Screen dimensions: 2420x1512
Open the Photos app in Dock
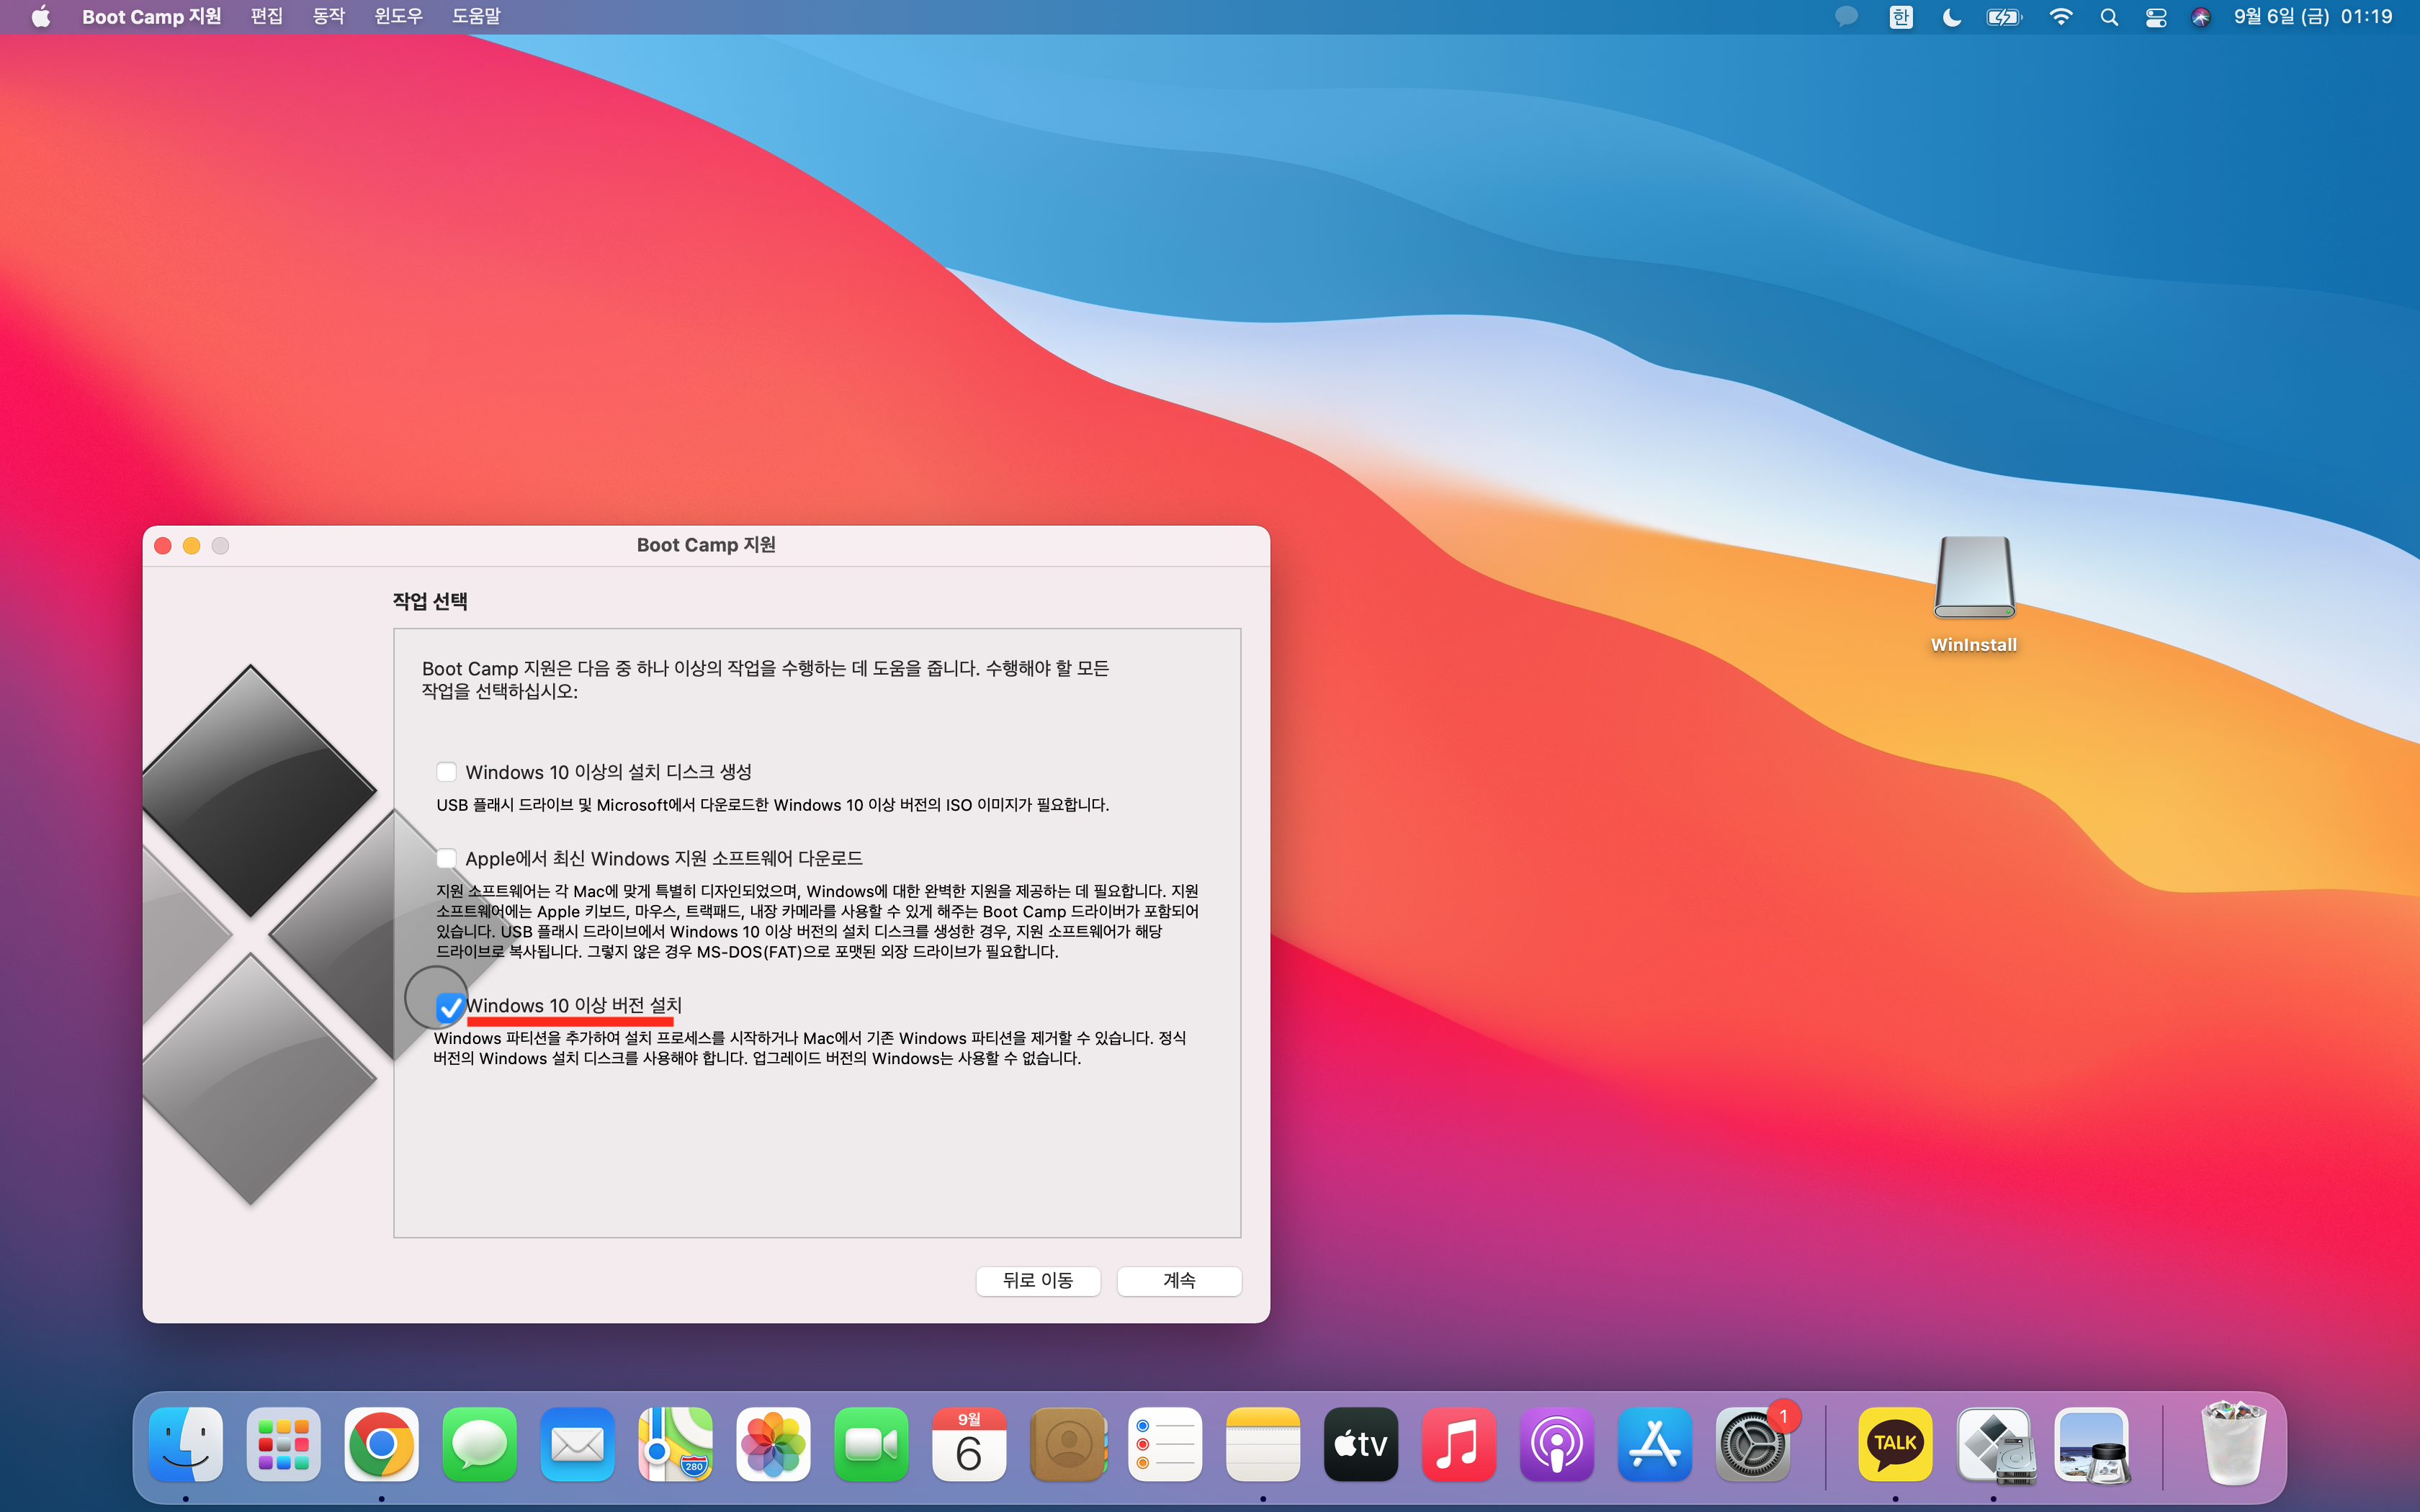(773, 1444)
